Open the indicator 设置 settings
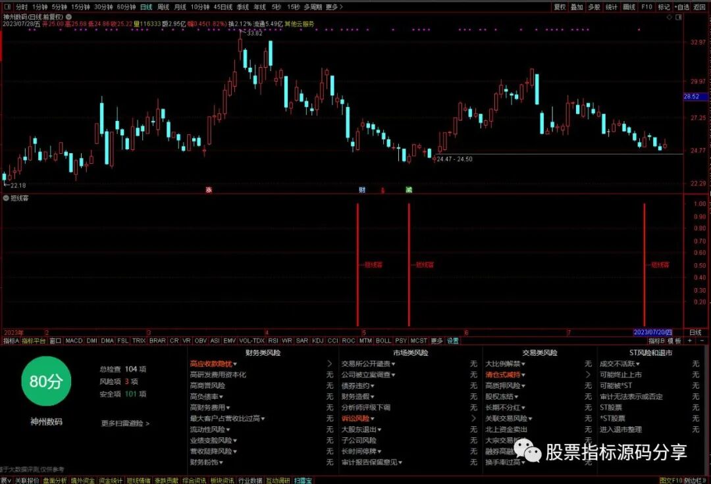The height and width of the screenshot is (484, 711). [x=452, y=341]
